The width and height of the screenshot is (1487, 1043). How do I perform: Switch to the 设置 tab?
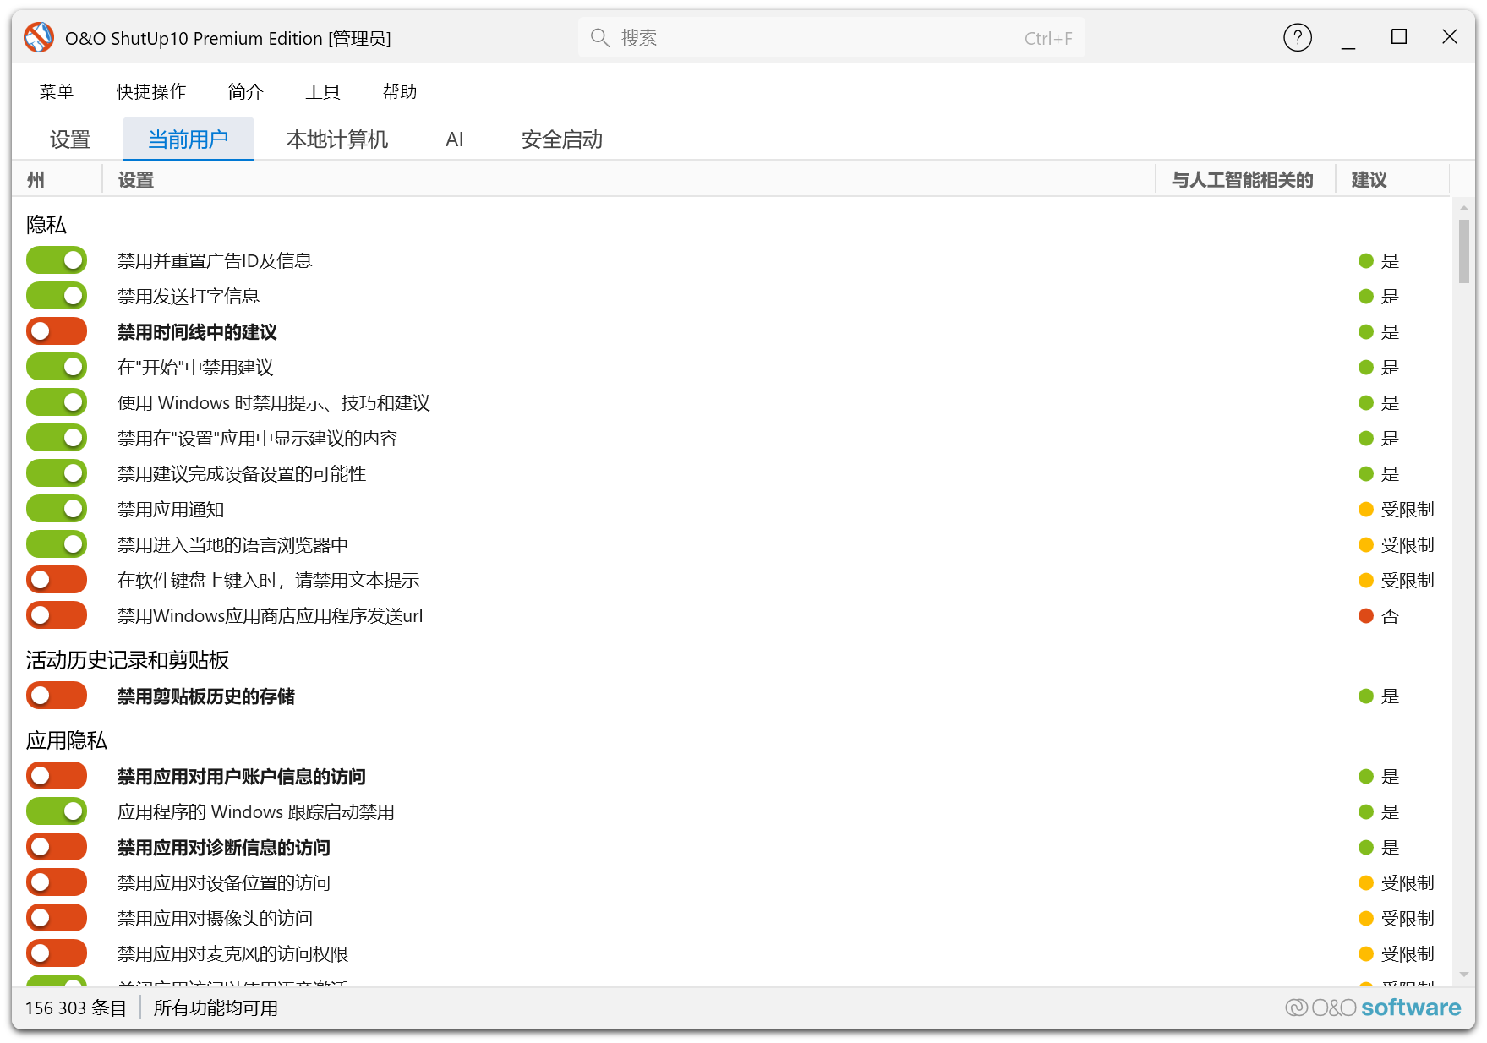[70, 139]
